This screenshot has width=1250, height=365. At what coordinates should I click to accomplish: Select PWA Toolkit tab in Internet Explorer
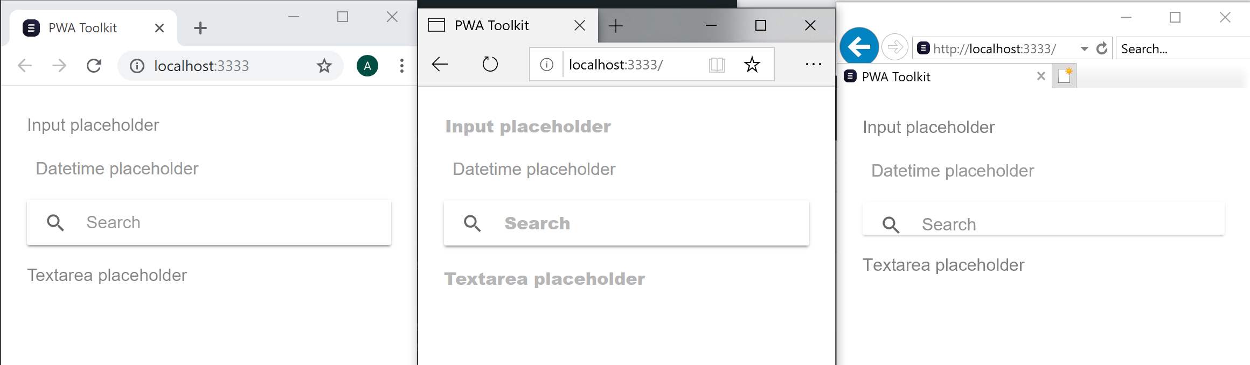coord(944,76)
